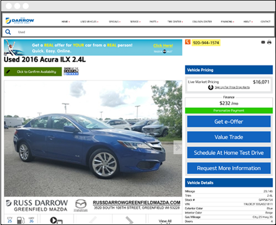Open the Service menu

point(135,22)
